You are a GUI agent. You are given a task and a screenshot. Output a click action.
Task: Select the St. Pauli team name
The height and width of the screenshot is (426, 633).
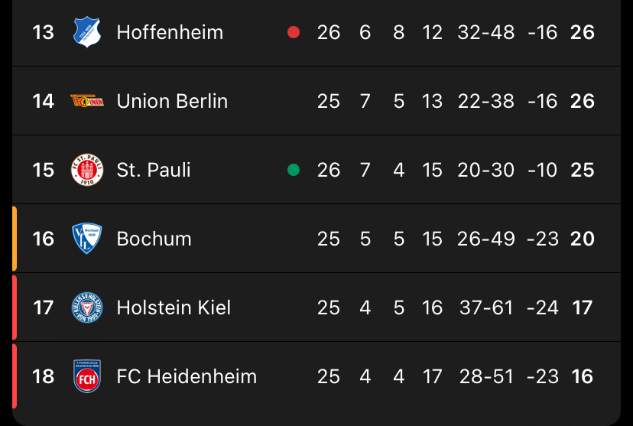[x=154, y=170]
